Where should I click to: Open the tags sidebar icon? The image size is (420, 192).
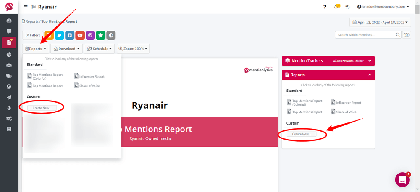coord(9,76)
